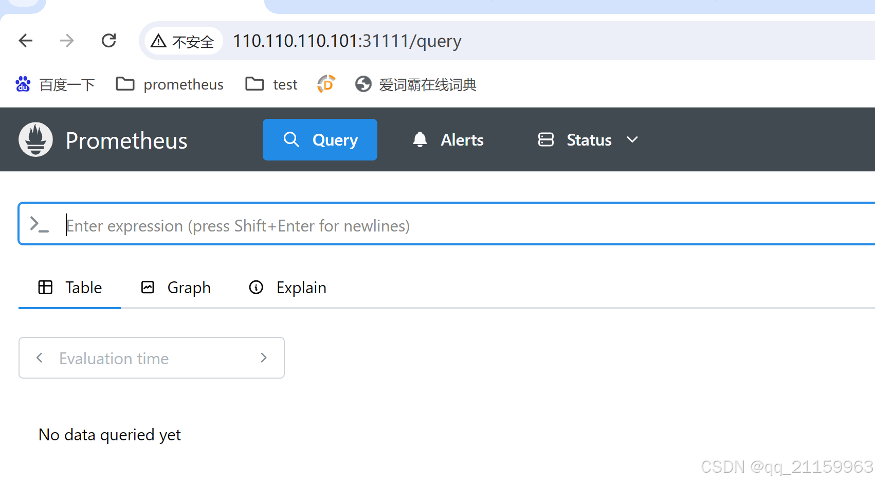Image resolution: width=875 pixels, height=482 pixels.
Task: Open the 百度一下 bookmark
Action: (55, 84)
